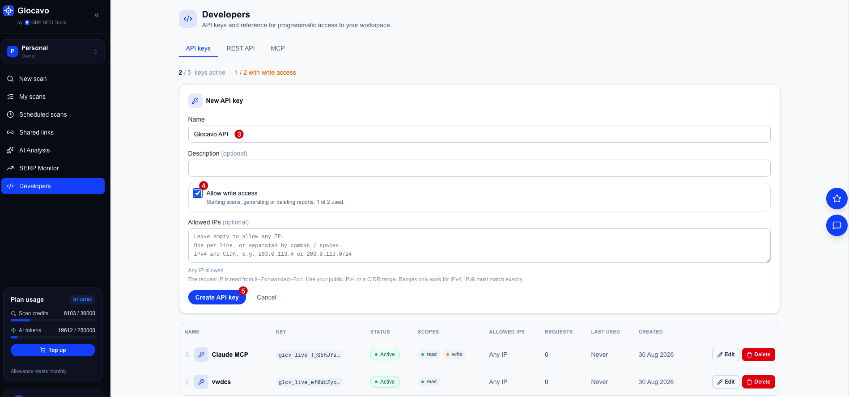Click the vwdcs row drag handle
Image resolution: width=849 pixels, height=397 pixels.
click(x=187, y=382)
